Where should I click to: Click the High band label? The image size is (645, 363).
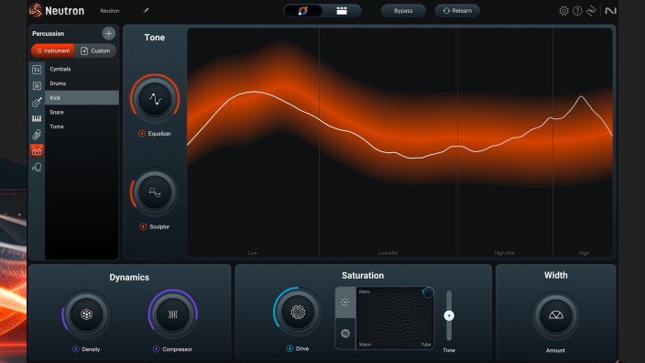click(584, 253)
